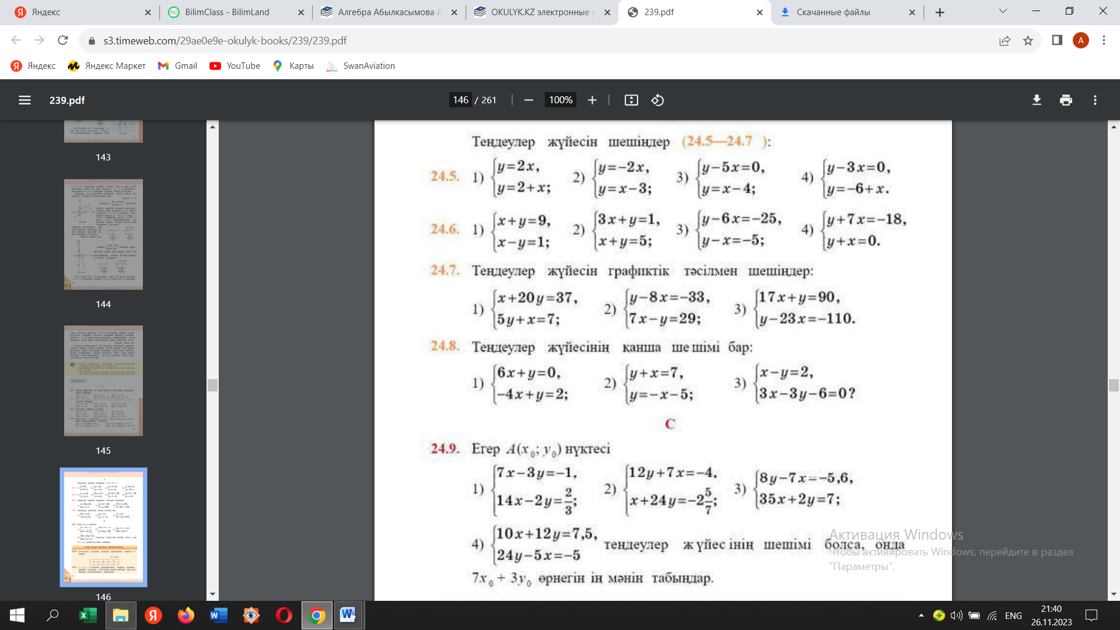The image size is (1120, 630).
Task: Toggle the PDF sidebar menu icon
Action: click(24, 100)
